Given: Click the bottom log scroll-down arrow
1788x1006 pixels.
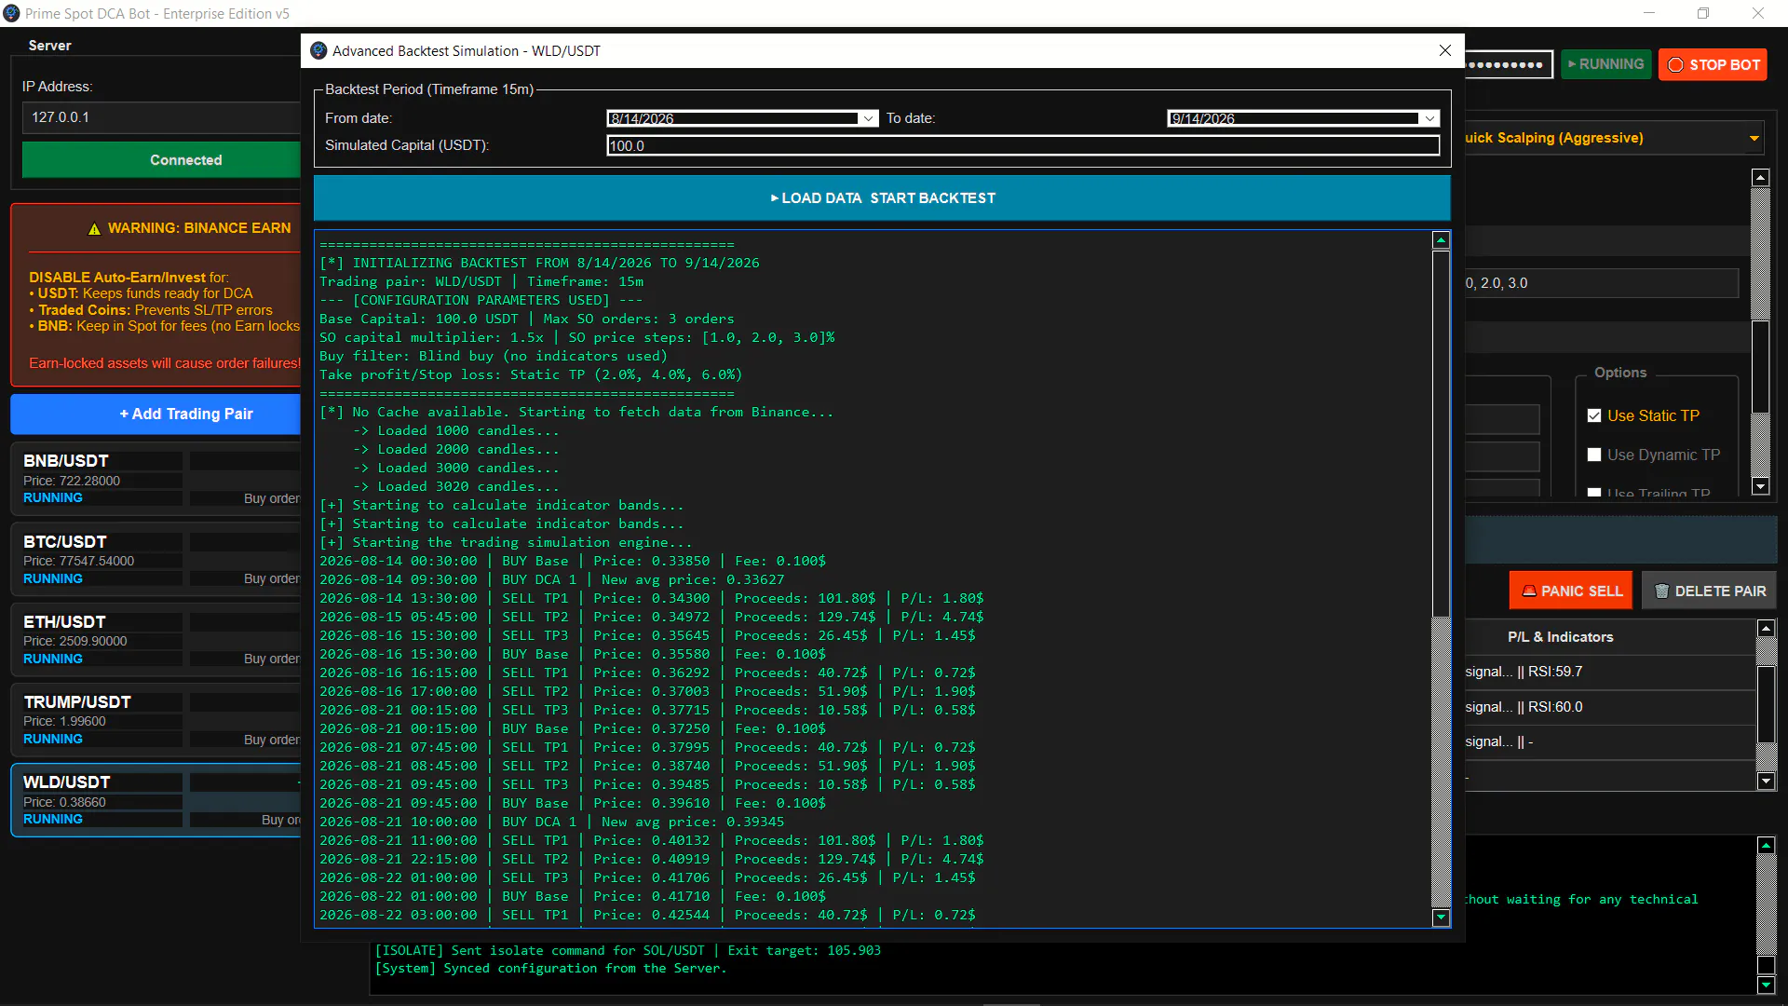Looking at the screenshot, I should point(1766,985).
